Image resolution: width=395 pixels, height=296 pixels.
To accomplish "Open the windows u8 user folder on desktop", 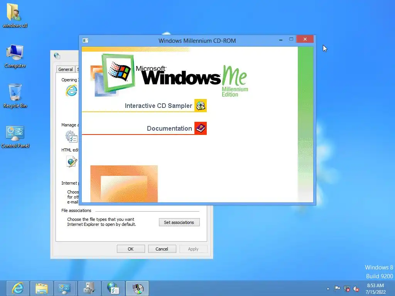I will [15, 15].
